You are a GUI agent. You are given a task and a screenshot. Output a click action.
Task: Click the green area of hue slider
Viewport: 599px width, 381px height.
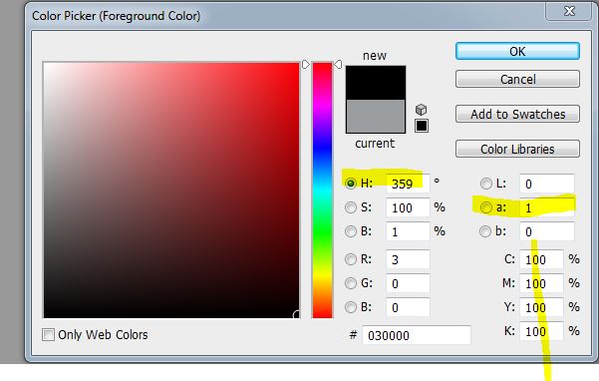pos(322,231)
